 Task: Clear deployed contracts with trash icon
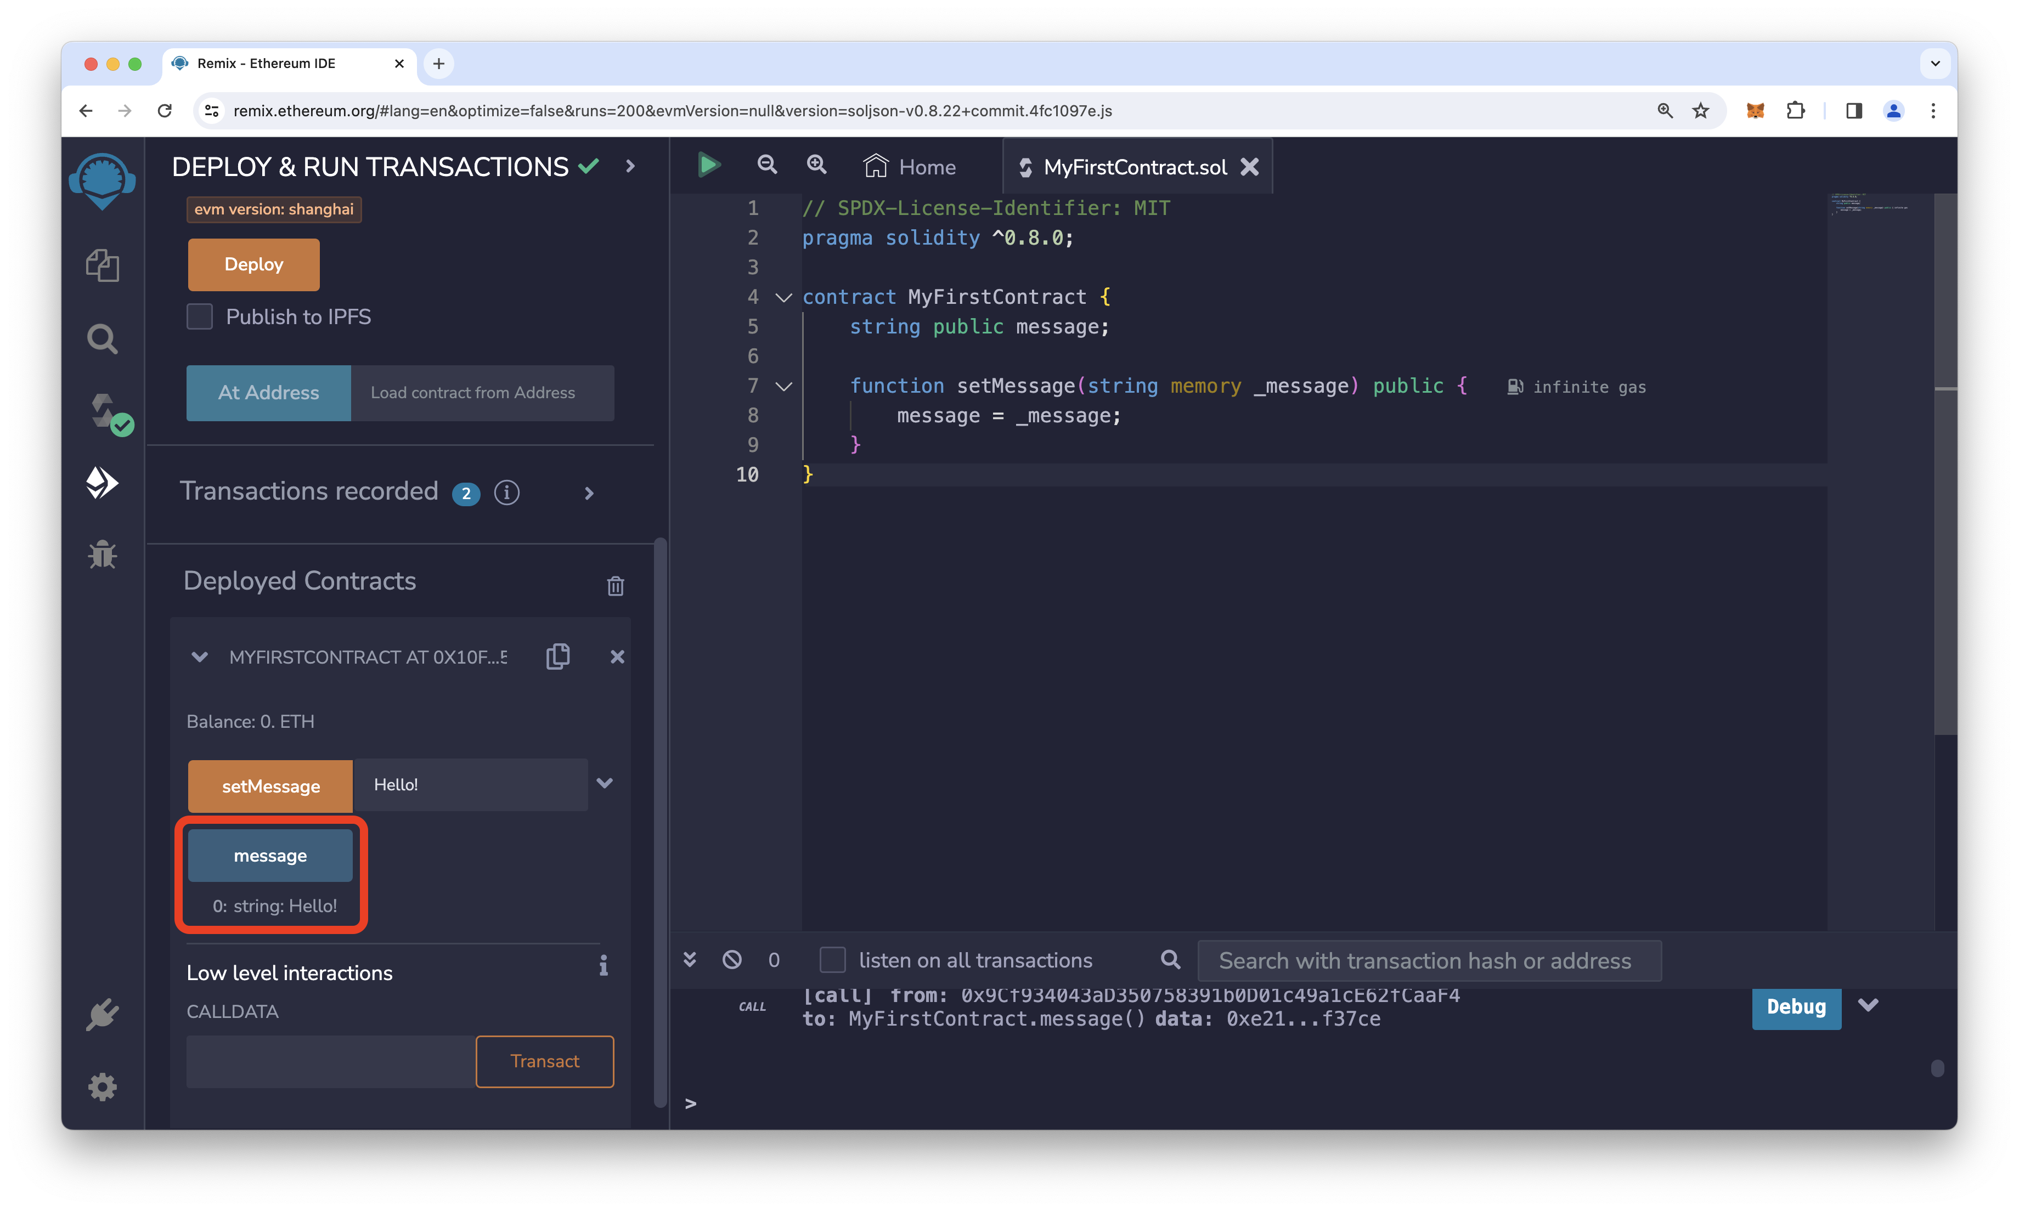616,585
